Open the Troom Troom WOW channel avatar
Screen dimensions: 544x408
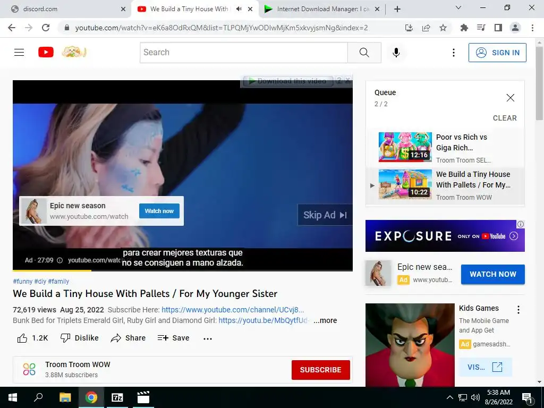click(29, 369)
